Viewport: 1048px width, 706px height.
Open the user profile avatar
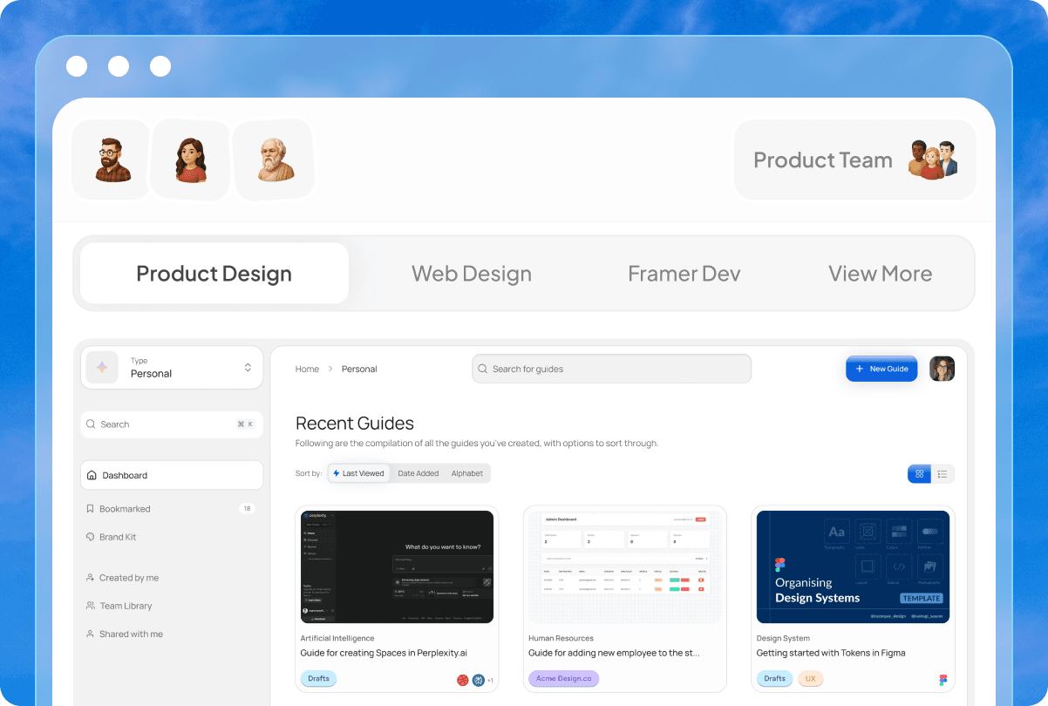(x=942, y=369)
